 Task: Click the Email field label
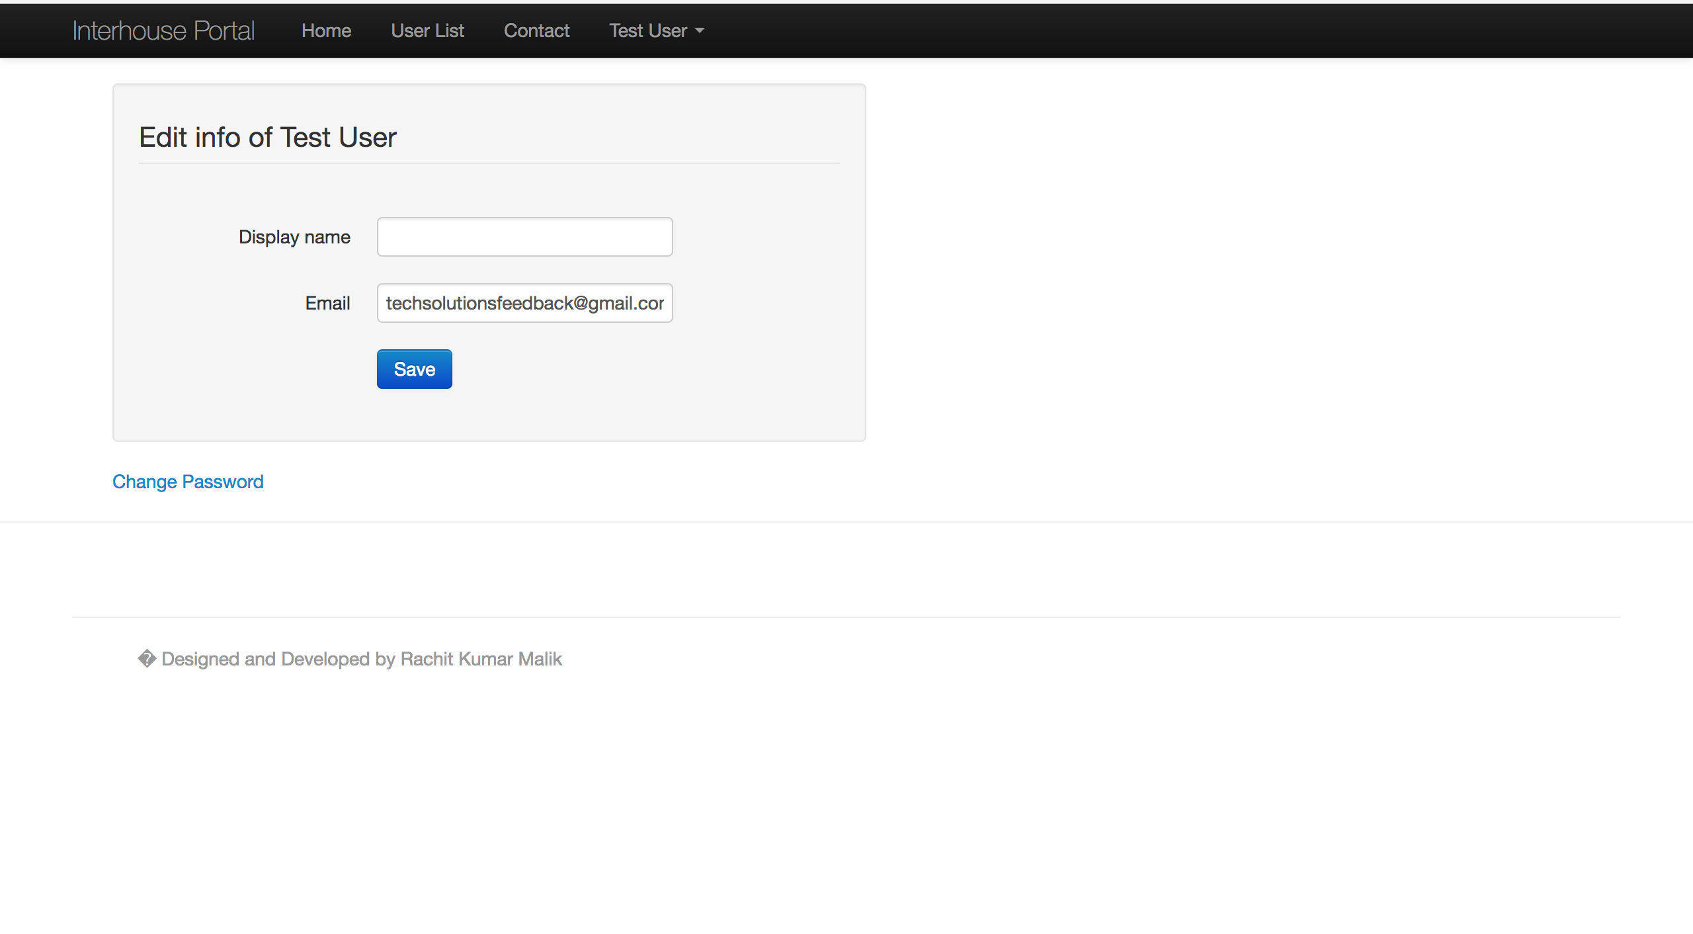327,303
